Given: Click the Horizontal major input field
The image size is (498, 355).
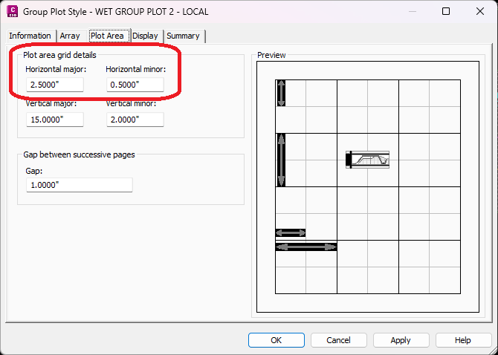Looking at the screenshot, I should coord(55,85).
